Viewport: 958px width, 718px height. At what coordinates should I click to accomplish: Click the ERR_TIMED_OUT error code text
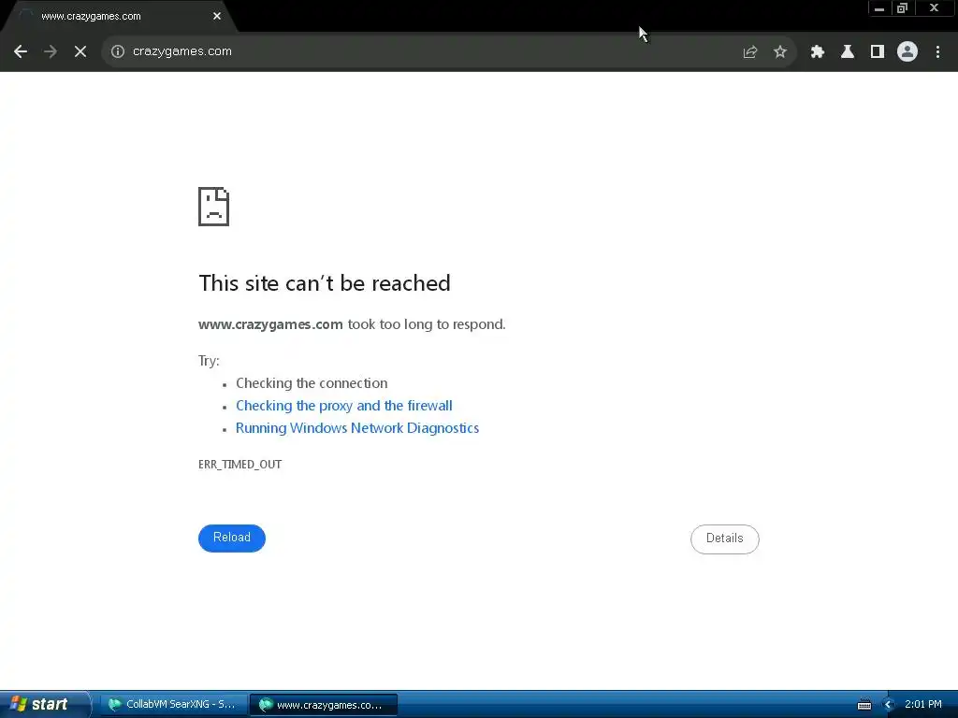tap(240, 465)
